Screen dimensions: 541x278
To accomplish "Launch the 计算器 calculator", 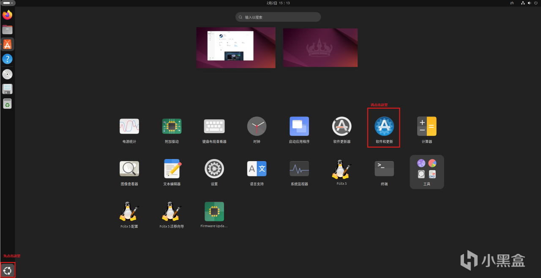I will coord(427,130).
